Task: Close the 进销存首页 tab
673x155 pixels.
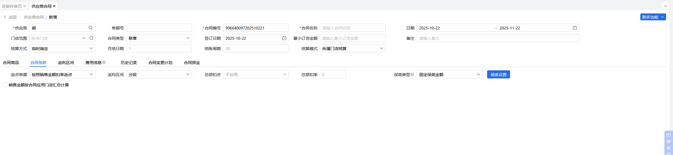Action: tap(24, 6)
